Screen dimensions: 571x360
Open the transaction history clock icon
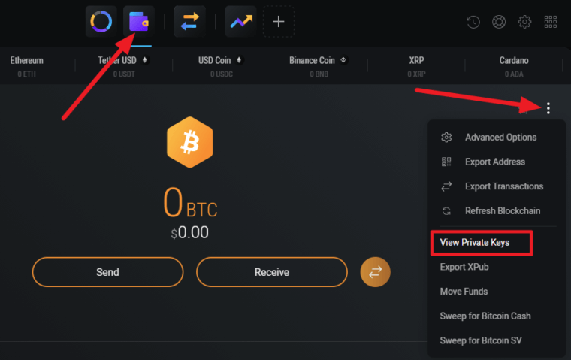pyautogui.click(x=473, y=22)
